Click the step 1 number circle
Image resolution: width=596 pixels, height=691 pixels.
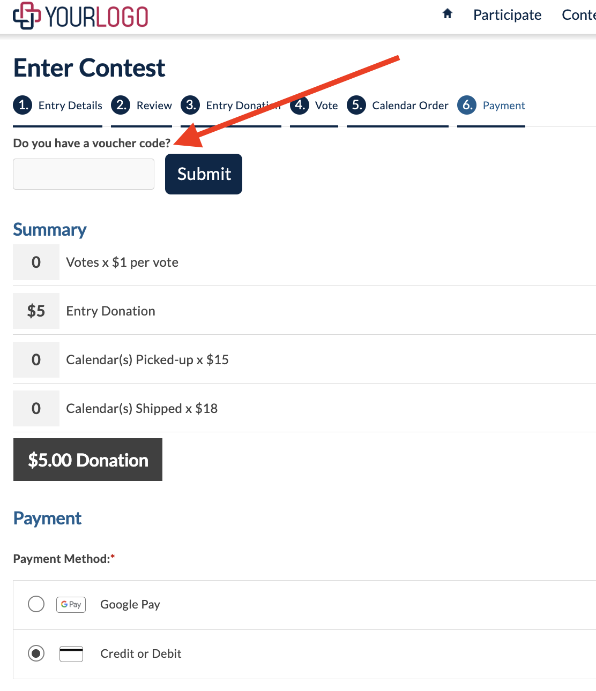pyautogui.click(x=23, y=105)
